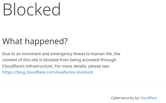Click the horizontal divider line above the footer
The width and height of the screenshot is (166, 103).
tap(84, 84)
